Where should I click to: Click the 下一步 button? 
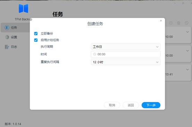[x=151, y=105]
